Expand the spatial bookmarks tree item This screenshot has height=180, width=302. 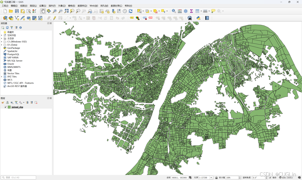(x=2, y=35)
